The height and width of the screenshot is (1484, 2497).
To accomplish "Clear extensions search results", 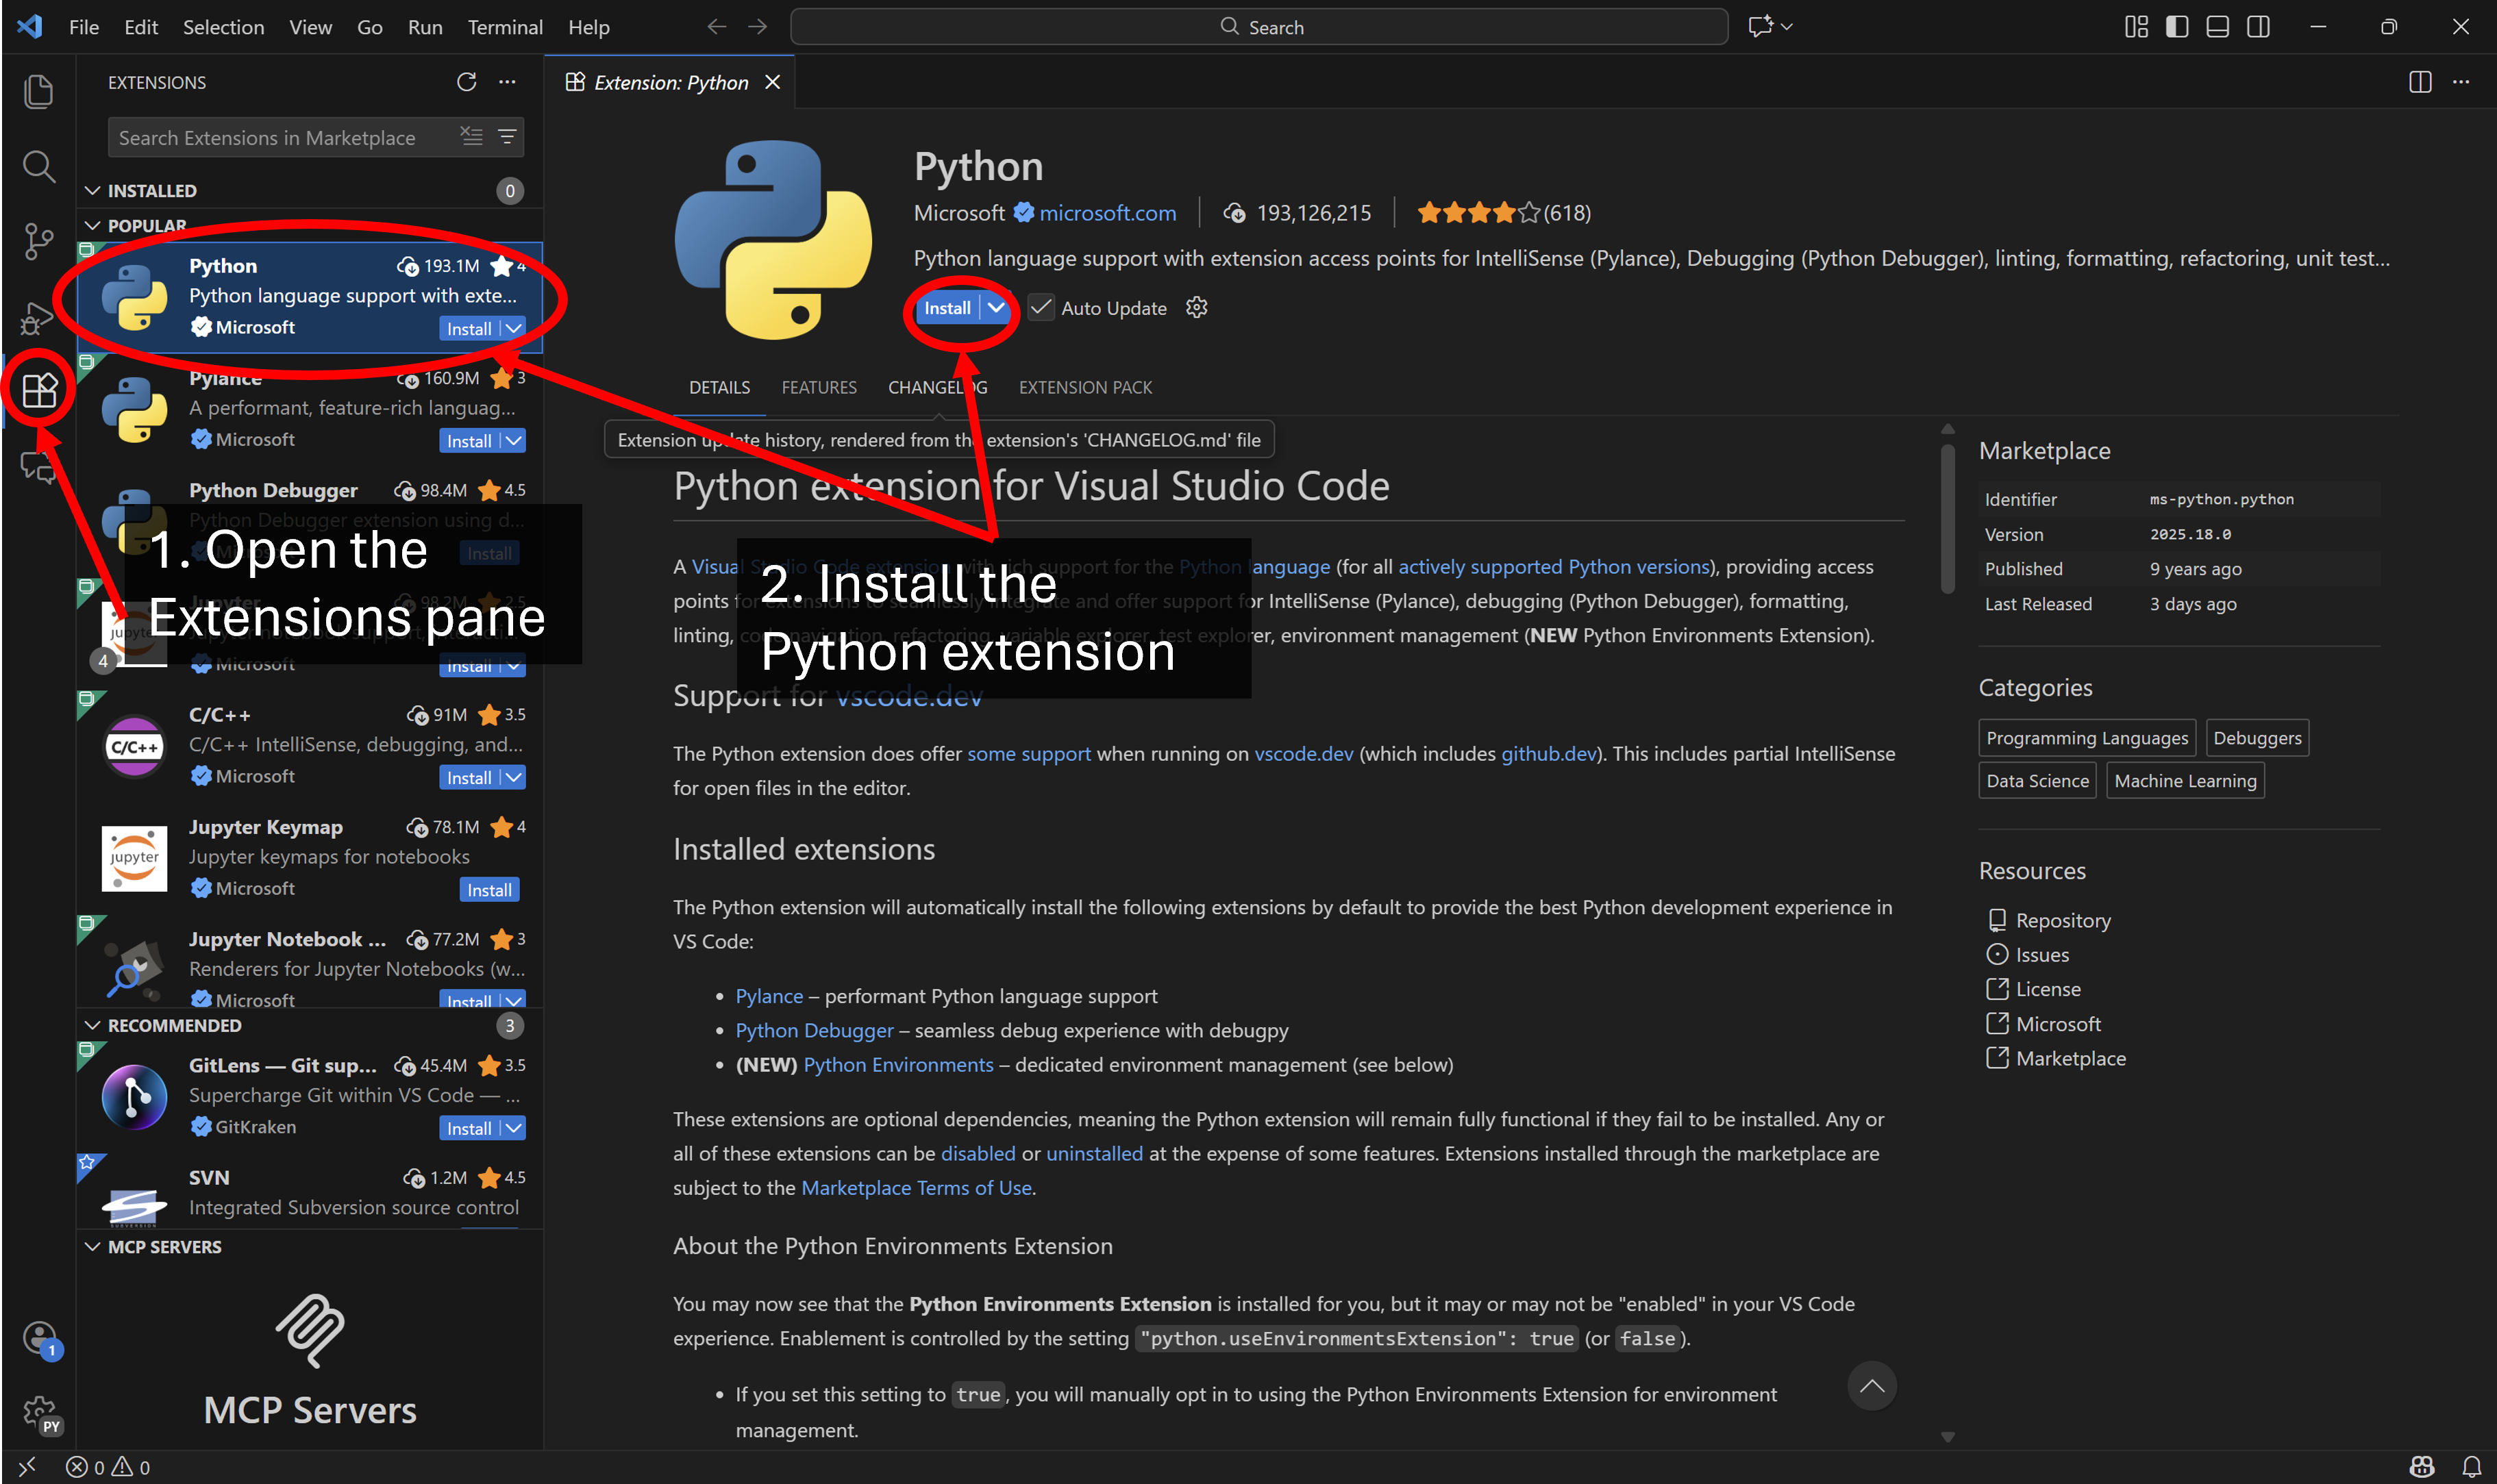I will (471, 136).
